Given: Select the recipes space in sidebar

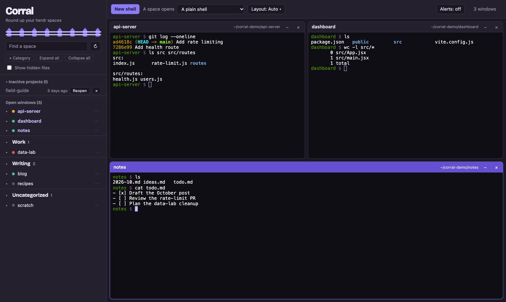Looking at the screenshot, I should tap(25, 184).
